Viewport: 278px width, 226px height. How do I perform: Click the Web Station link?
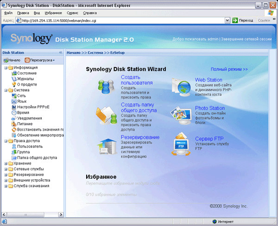pyautogui.click(x=208, y=80)
